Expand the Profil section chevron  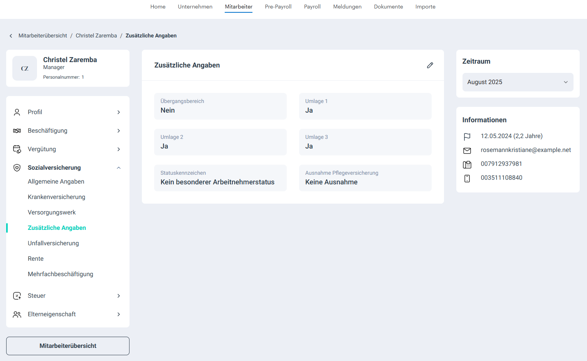119,112
